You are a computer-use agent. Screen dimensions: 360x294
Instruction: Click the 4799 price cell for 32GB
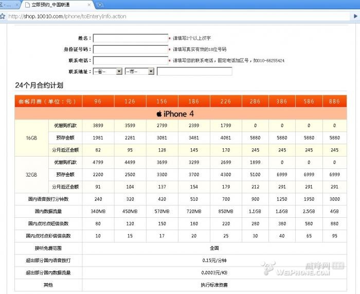point(98,162)
